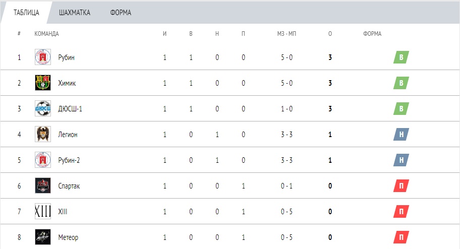
Task: Click the КОМАНДА column header
Action: pos(46,34)
